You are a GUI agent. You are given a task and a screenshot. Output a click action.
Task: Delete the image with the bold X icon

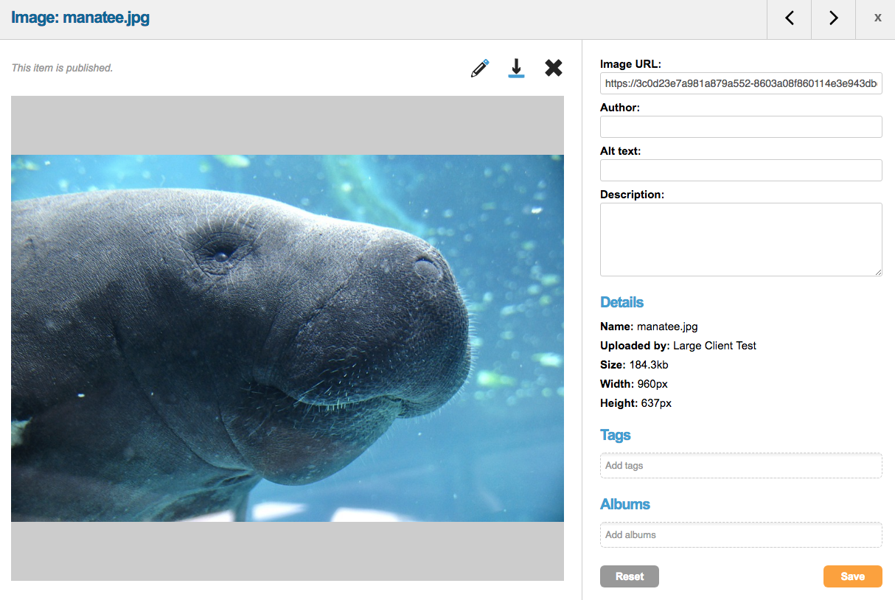point(554,69)
